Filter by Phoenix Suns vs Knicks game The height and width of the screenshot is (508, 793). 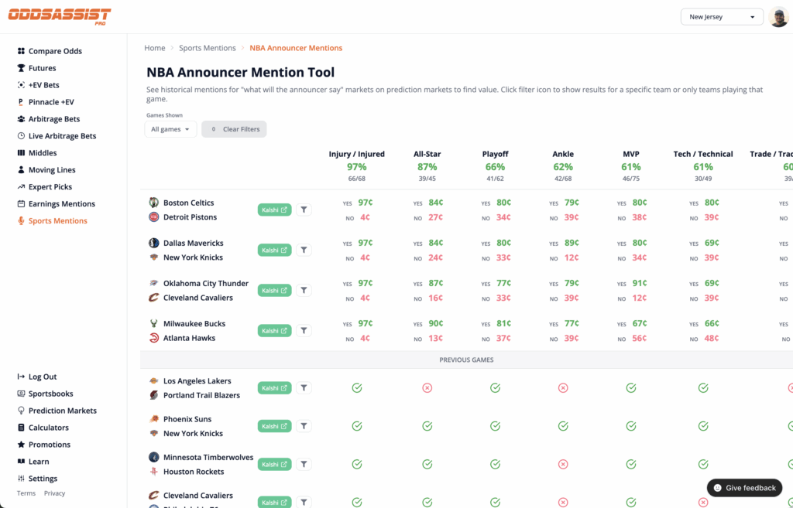click(304, 426)
